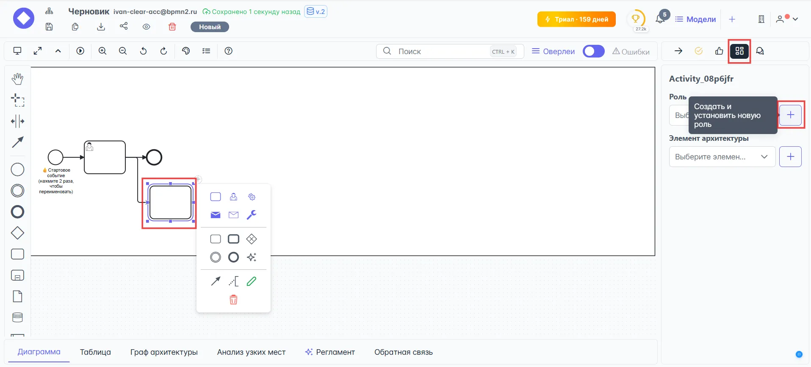The height and width of the screenshot is (367, 811).
Task: Activate the lasso selection tool
Action: point(17,100)
